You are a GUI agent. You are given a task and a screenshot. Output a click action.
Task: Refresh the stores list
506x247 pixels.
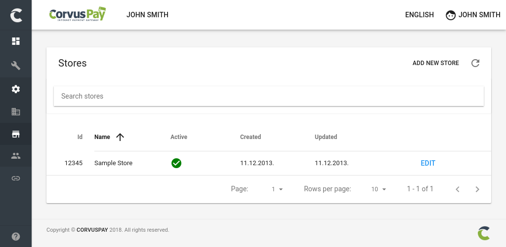click(475, 63)
